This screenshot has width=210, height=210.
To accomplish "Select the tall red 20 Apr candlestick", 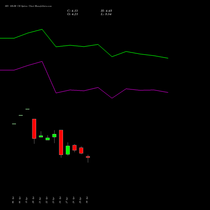I will pos(34,129).
